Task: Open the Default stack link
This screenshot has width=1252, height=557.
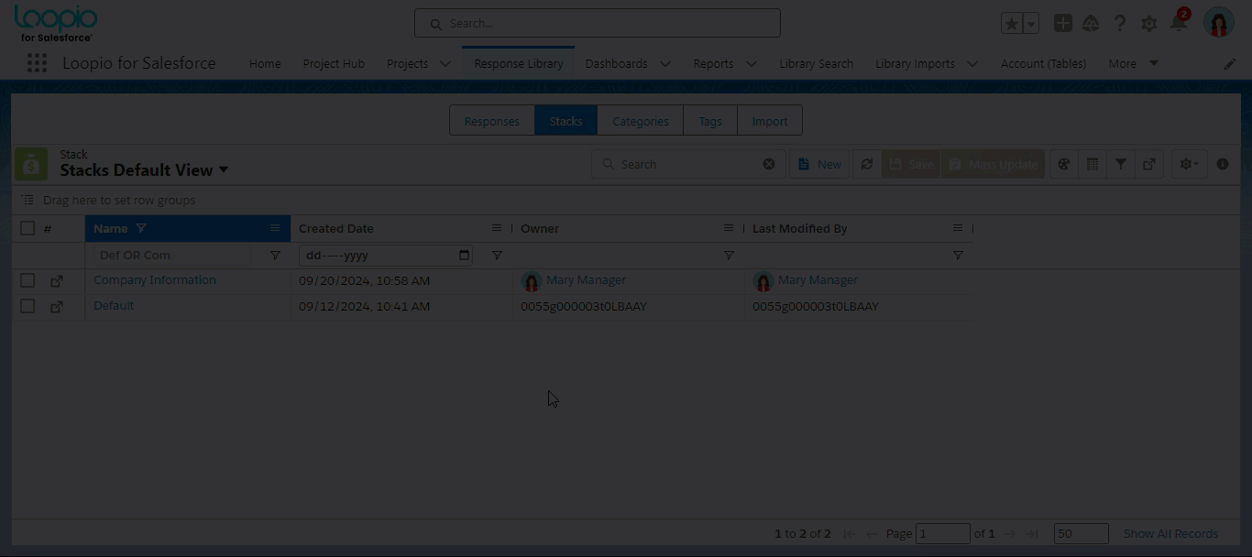Action: (114, 306)
